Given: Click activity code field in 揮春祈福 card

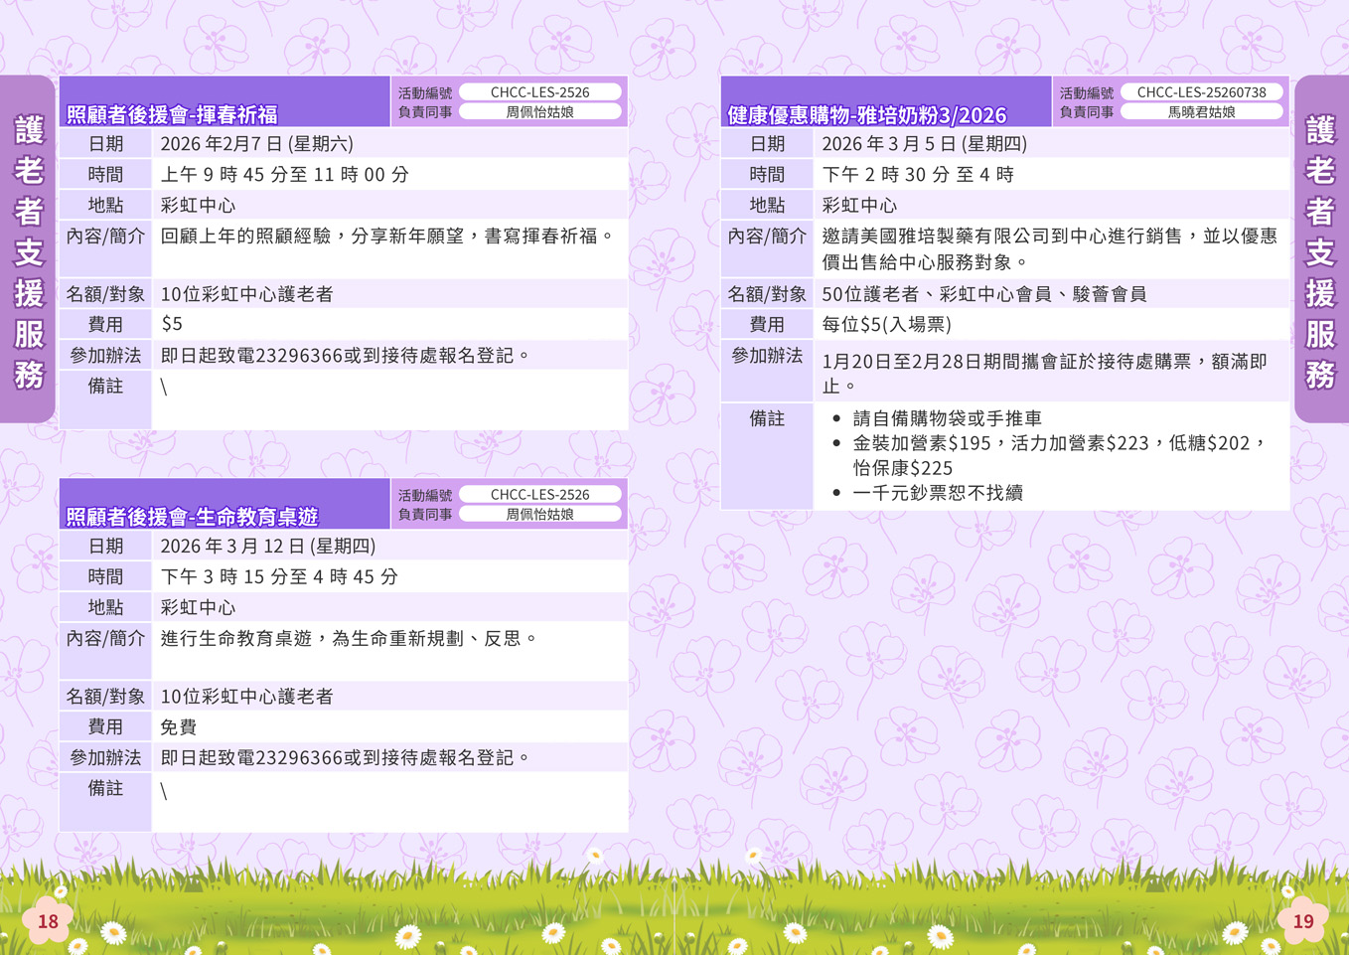Looking at the screenshot, I should [x=539, y=92].
